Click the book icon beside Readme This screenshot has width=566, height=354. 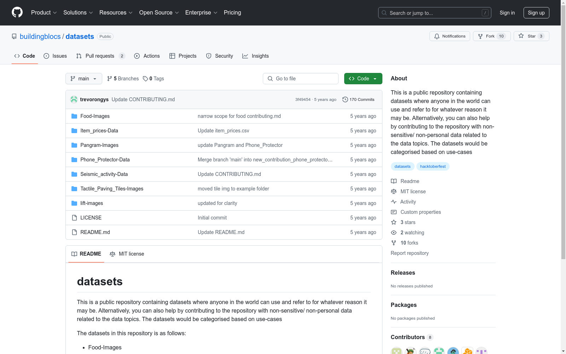click(394, 181)
